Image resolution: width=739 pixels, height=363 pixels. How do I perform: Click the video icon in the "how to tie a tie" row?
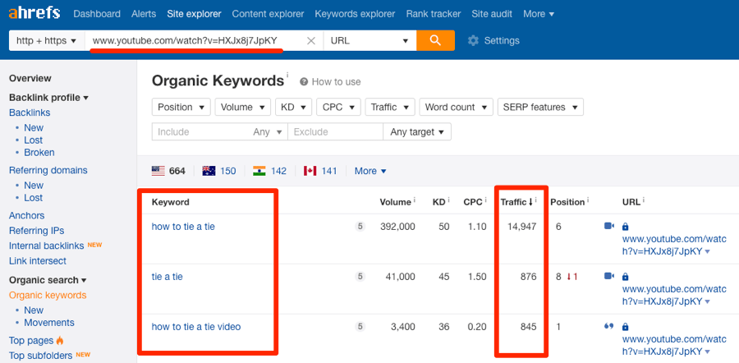click(609, 226)
